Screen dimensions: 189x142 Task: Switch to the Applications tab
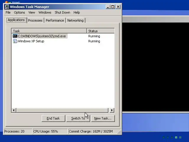[x=16, y=20]
